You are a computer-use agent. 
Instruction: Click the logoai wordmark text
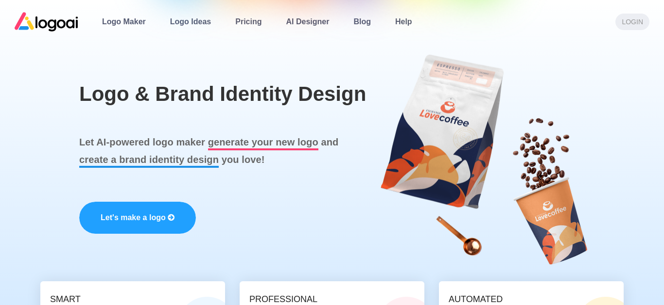pos(57,22)
